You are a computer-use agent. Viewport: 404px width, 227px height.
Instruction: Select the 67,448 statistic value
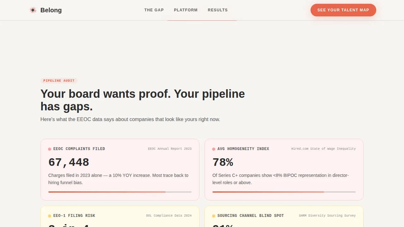[x=68, y=162]
